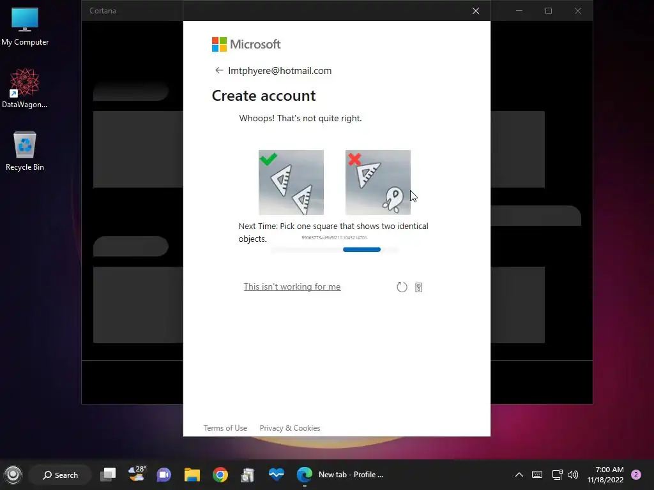
Task: Switch to Edge 'New tab - Profile' window
Action: click(340, 475)
